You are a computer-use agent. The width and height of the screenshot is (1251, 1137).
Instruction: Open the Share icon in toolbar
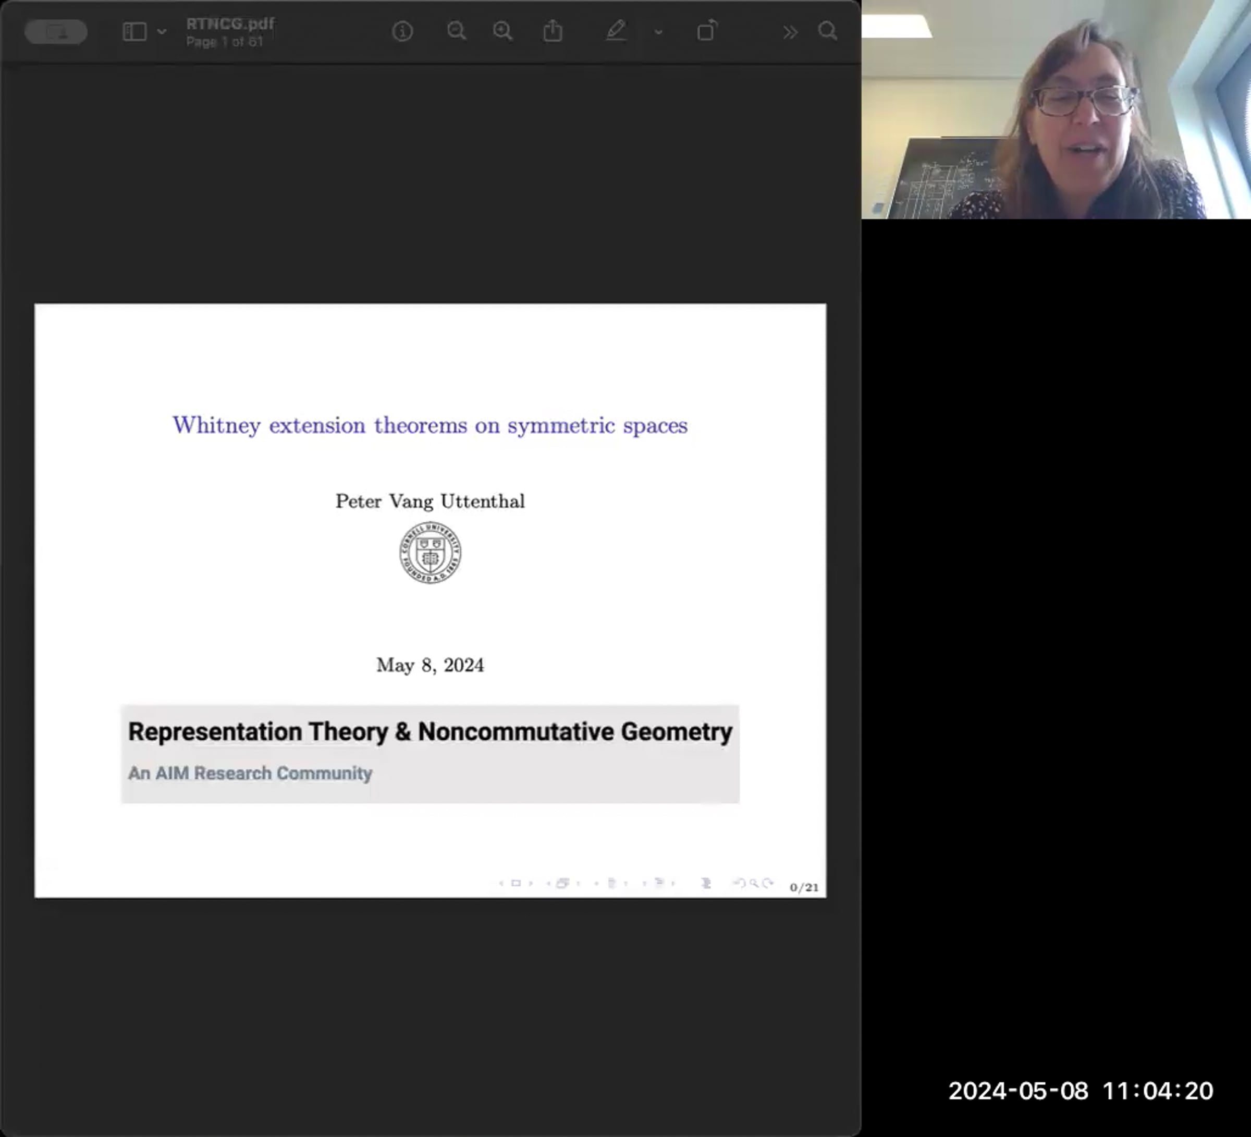[553, 31]
